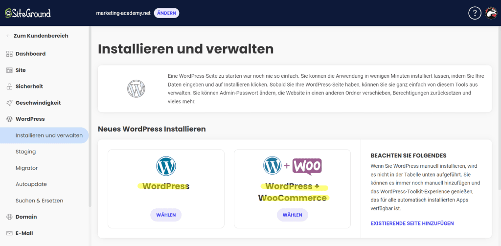Click the WordPress sidebar logo icon
Screen dimensions: 501x246
(9, 119)
